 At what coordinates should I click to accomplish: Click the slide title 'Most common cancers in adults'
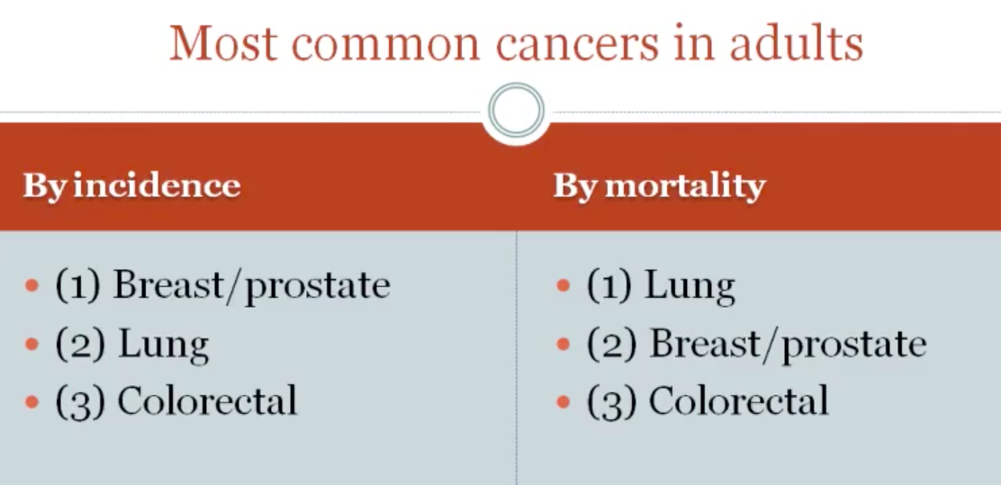[516, 43]
